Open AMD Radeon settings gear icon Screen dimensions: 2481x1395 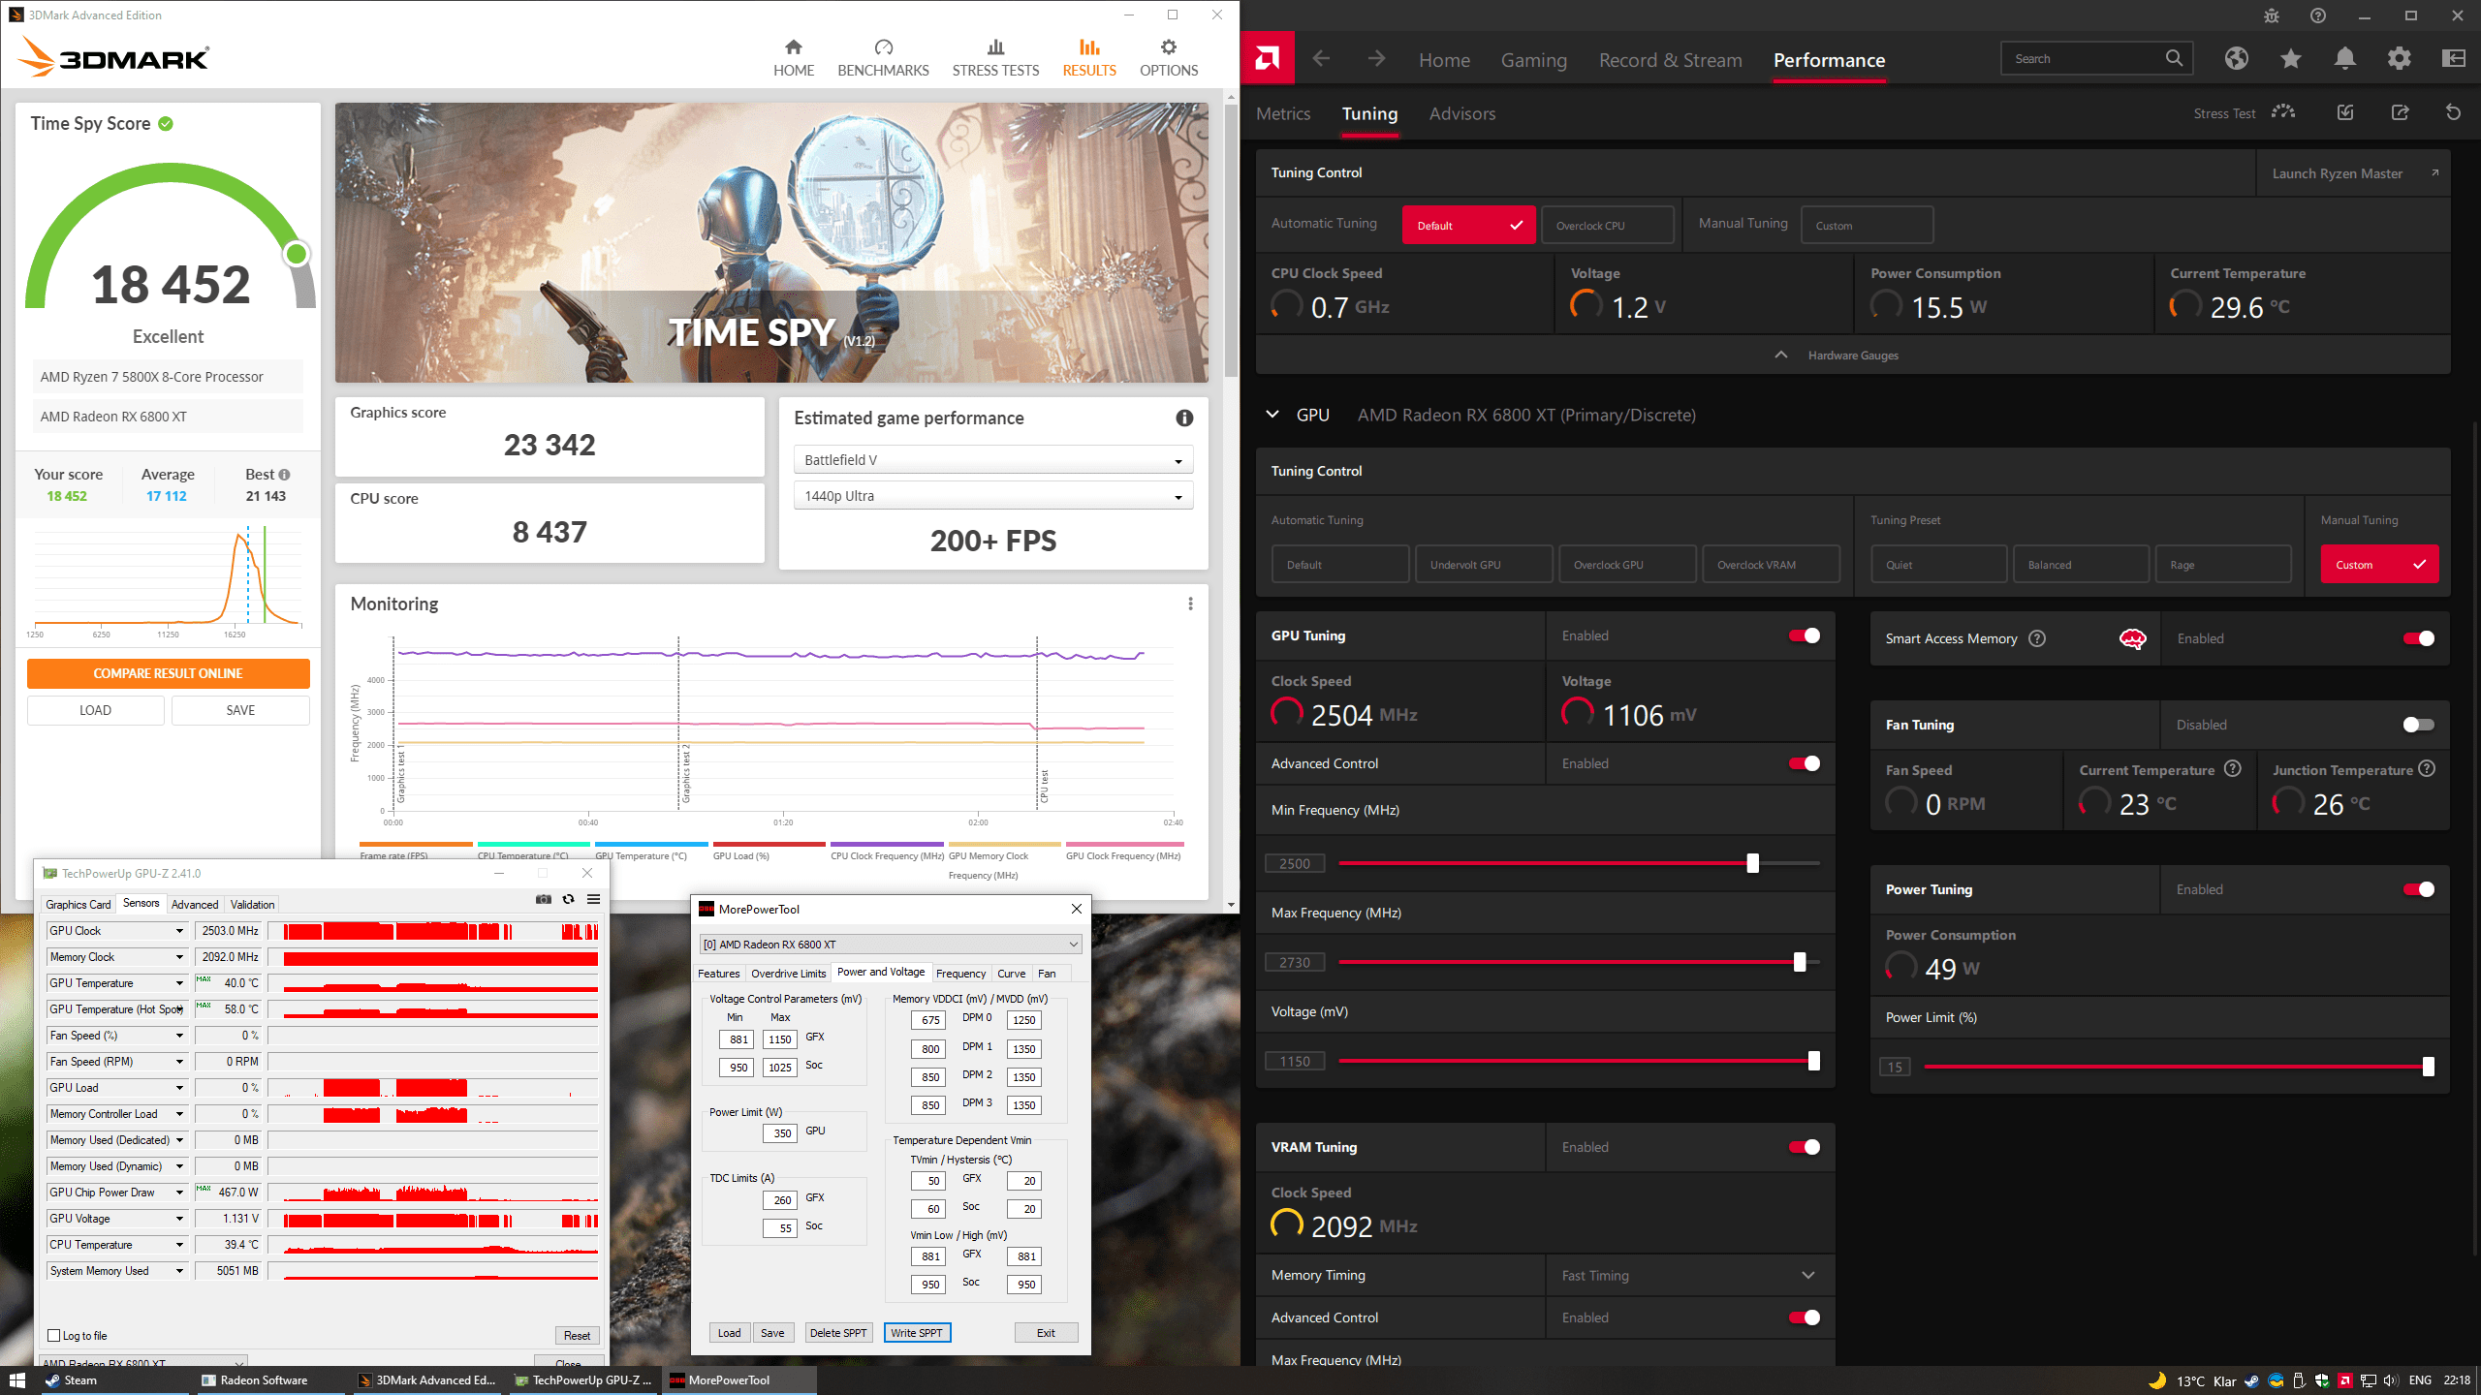[2399, 59]
